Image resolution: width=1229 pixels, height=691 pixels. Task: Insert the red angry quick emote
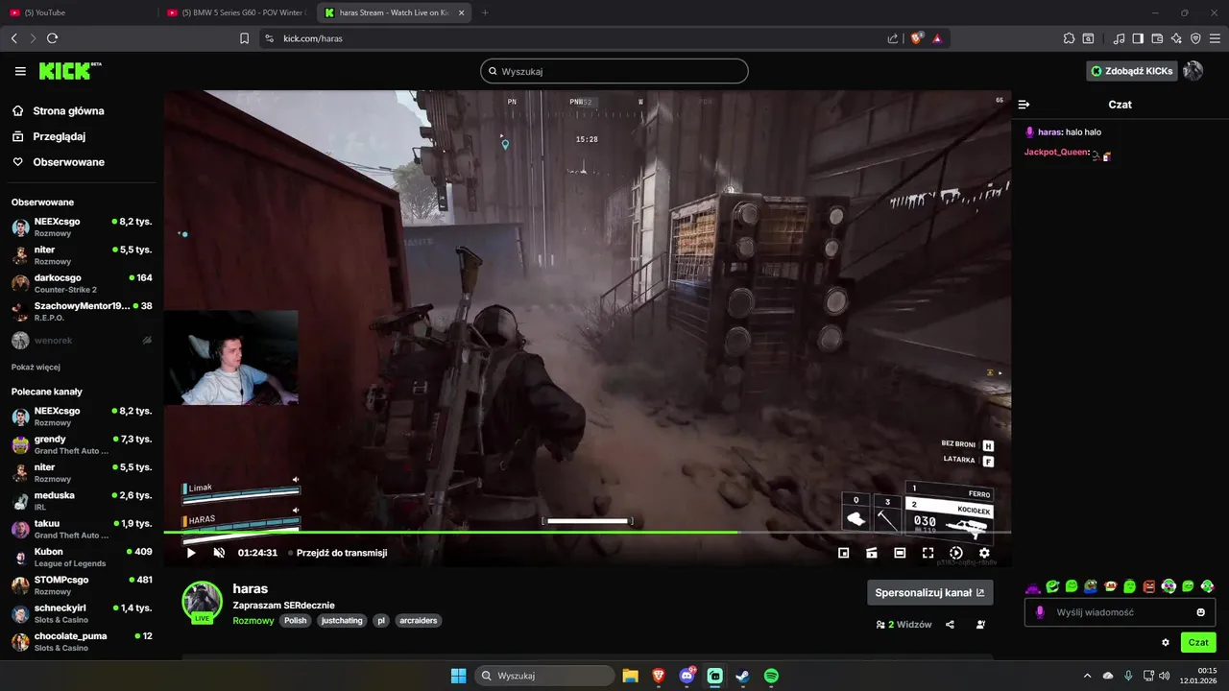point(1149,586)
